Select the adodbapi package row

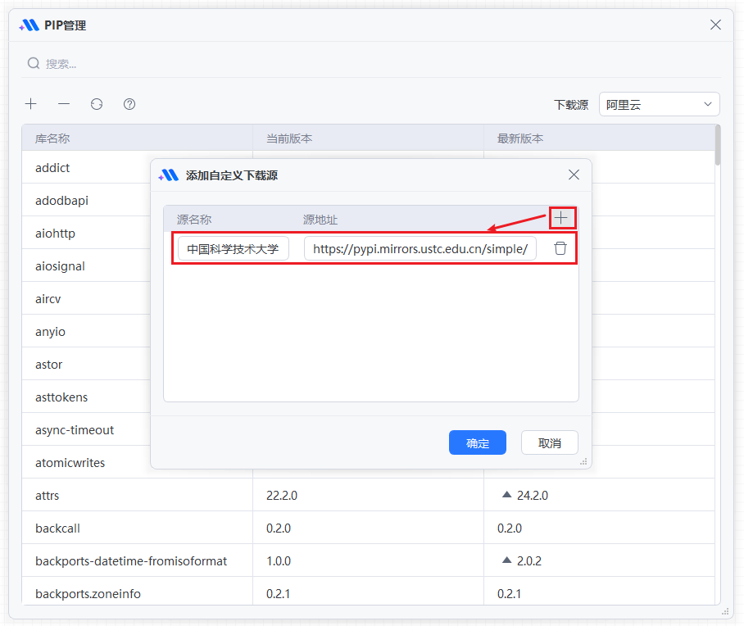tap(86, 200)
